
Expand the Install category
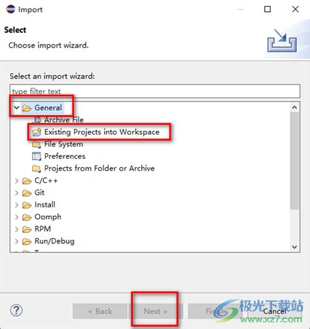tap(16, 205)
